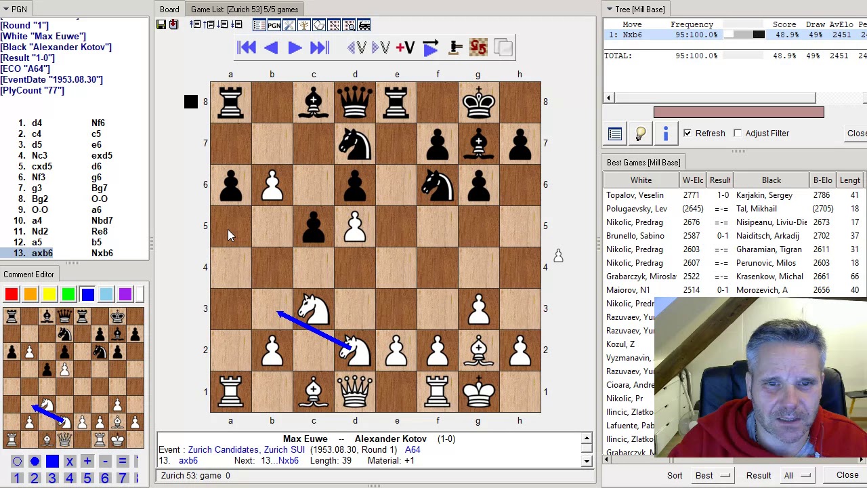Viewport: 867px width, 488px height.
Task: Switch to the Board tab
Action: coord(169,9)
